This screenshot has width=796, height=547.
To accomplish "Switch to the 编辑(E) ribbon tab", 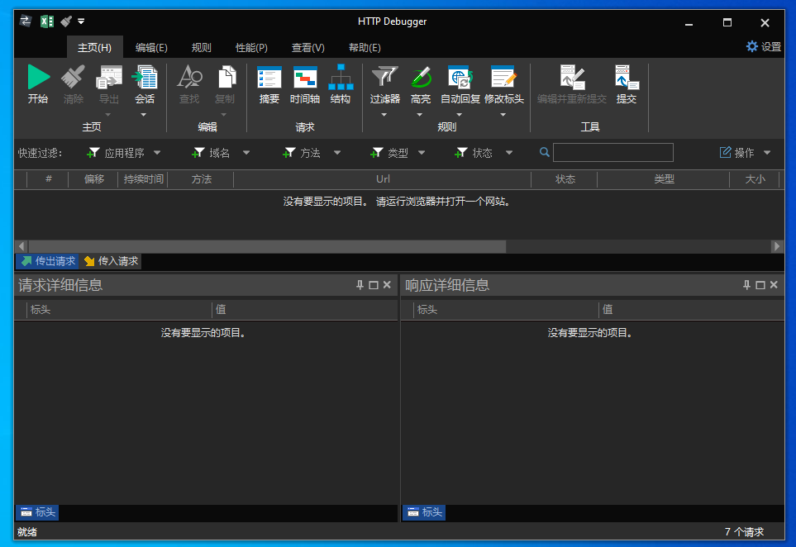I will (151, 47).
